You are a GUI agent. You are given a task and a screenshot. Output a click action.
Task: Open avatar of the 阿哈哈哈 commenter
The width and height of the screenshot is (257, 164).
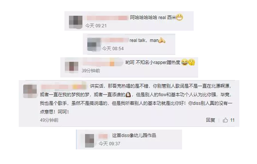coord(76,22)
